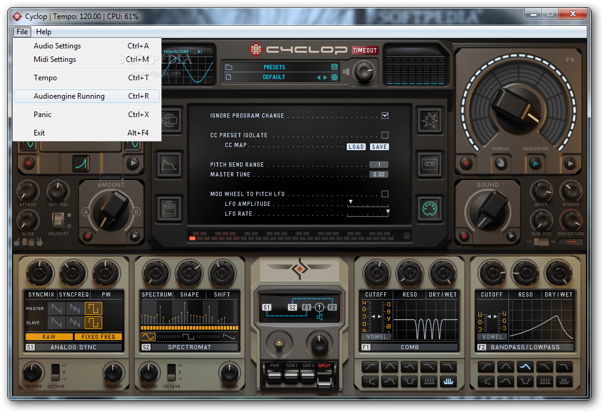Open the robot page icon

[x=169, y=208]
